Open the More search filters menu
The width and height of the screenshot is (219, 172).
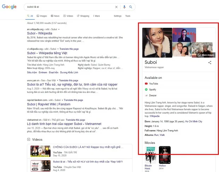click(x=96, y=16)
